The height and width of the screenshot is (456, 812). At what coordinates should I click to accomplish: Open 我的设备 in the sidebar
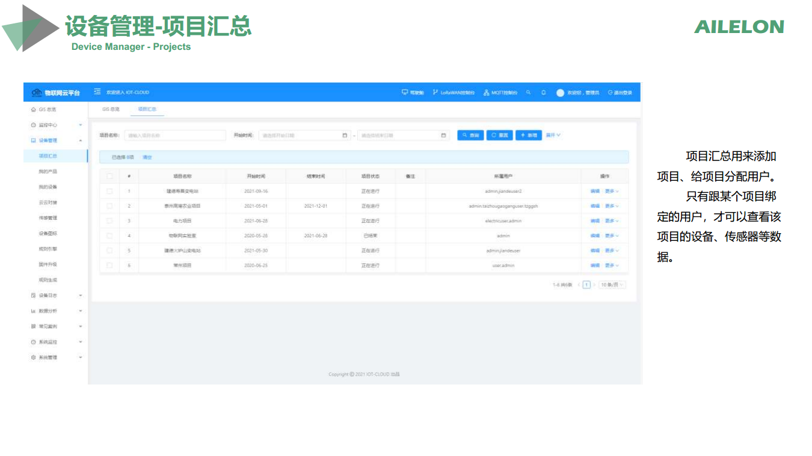click(48, 187)
